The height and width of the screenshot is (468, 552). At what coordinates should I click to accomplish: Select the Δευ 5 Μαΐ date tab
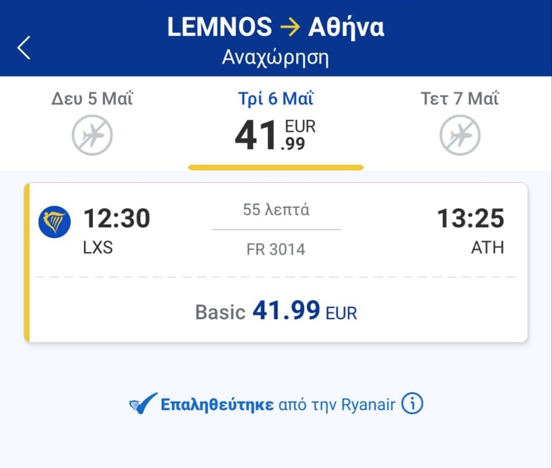[x=92, y=99]
